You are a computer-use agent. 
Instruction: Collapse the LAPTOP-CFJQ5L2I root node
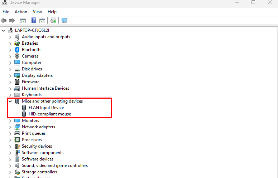click(x=3, y=30)
